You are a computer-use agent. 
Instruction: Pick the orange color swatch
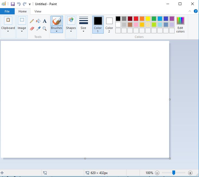click(142, 19)
